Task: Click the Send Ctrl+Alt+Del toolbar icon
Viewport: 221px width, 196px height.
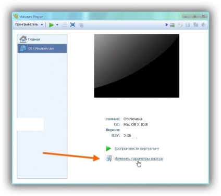Action: click(64, 25)
